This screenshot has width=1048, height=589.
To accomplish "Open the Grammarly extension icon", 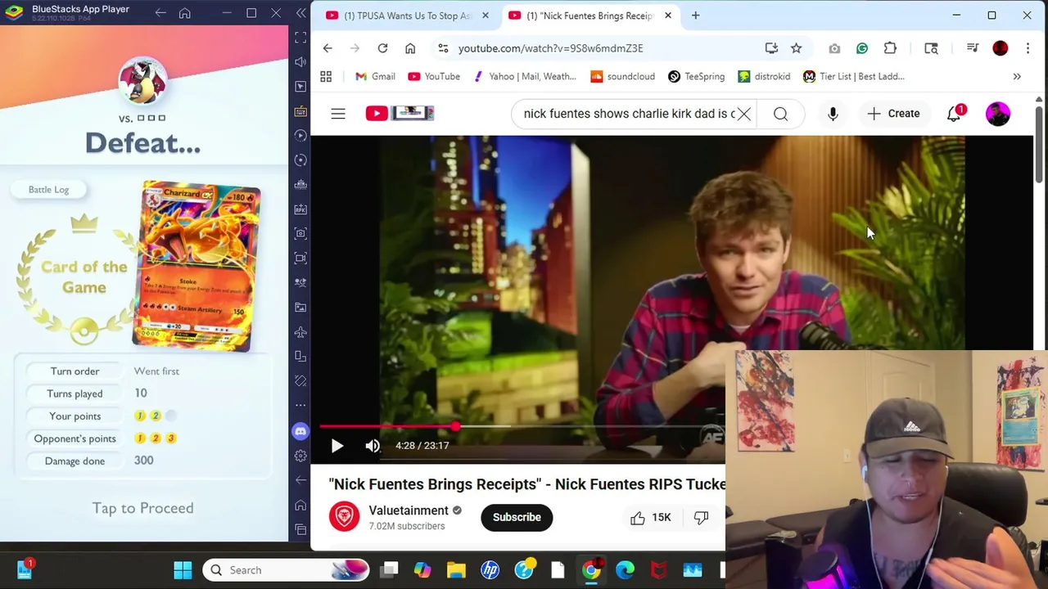I will click(x=862, y=48).
